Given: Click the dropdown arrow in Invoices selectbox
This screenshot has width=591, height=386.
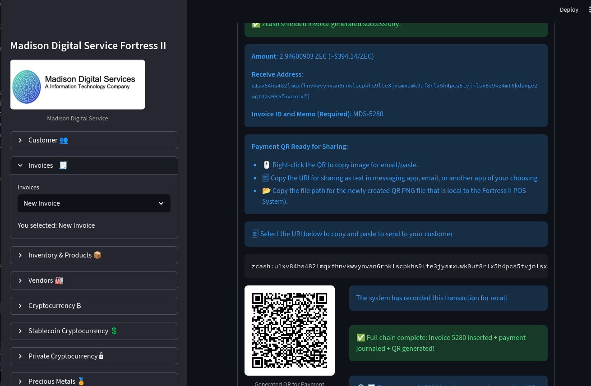Looking at the screenshot, I should tap(161, 203).
